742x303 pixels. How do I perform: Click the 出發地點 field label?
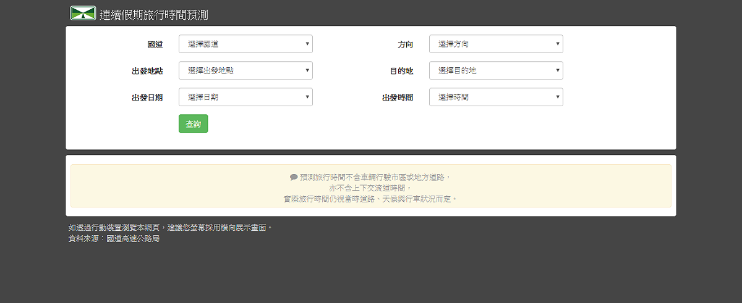[147, 71]
